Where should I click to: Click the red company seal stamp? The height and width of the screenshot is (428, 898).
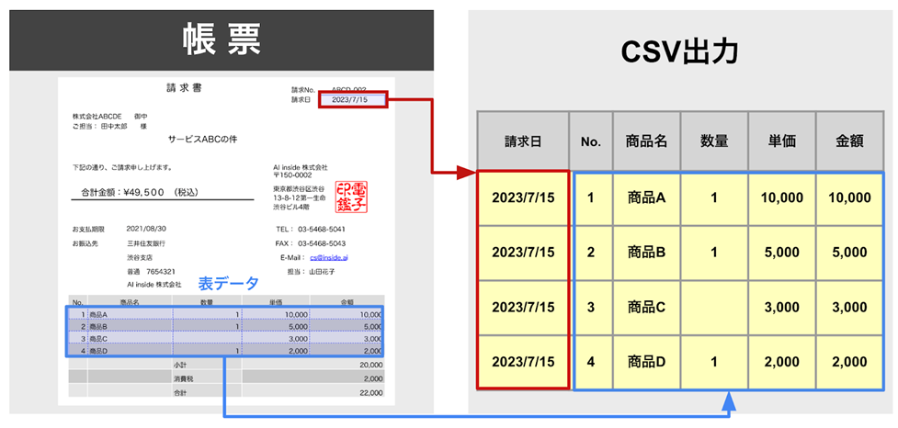tap(351, 198)
